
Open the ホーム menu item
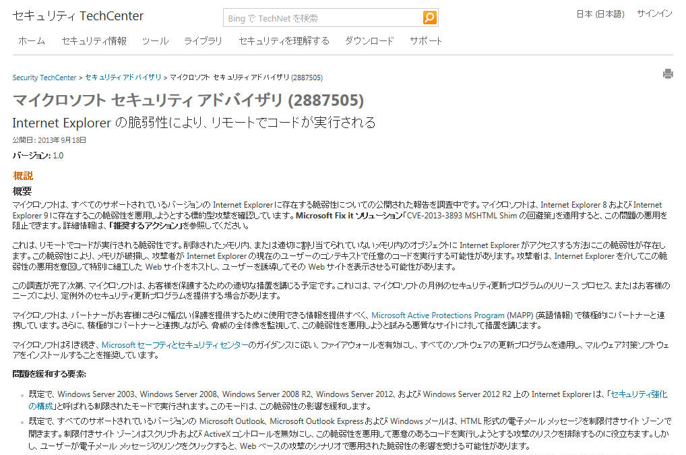pyautogui.click(x=32, y=41)
